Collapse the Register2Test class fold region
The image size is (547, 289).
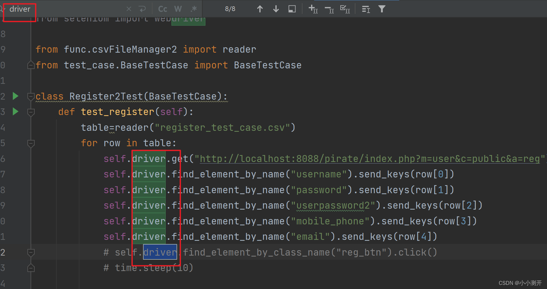coord(31,96)
